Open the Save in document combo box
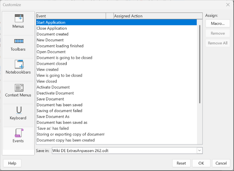Image resolution: width=234 pixels, height=171 pixels. (127, 151)
